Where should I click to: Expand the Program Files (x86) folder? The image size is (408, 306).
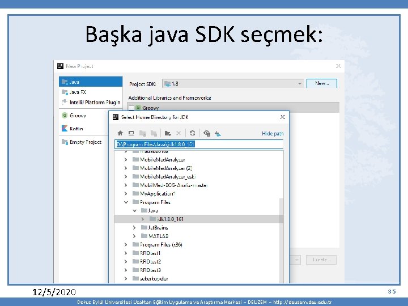click(126, 245)
